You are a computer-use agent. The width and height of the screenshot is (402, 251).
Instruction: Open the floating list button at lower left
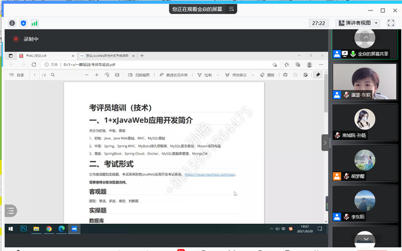coord(11,211)
